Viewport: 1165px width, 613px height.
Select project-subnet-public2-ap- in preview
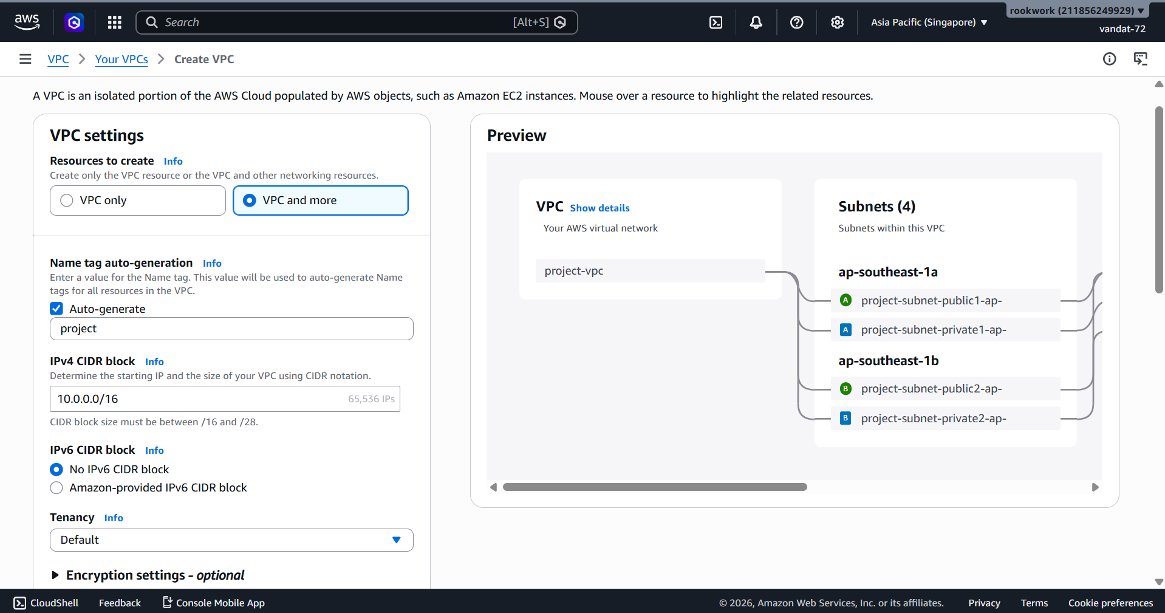[x=945, y=389]
